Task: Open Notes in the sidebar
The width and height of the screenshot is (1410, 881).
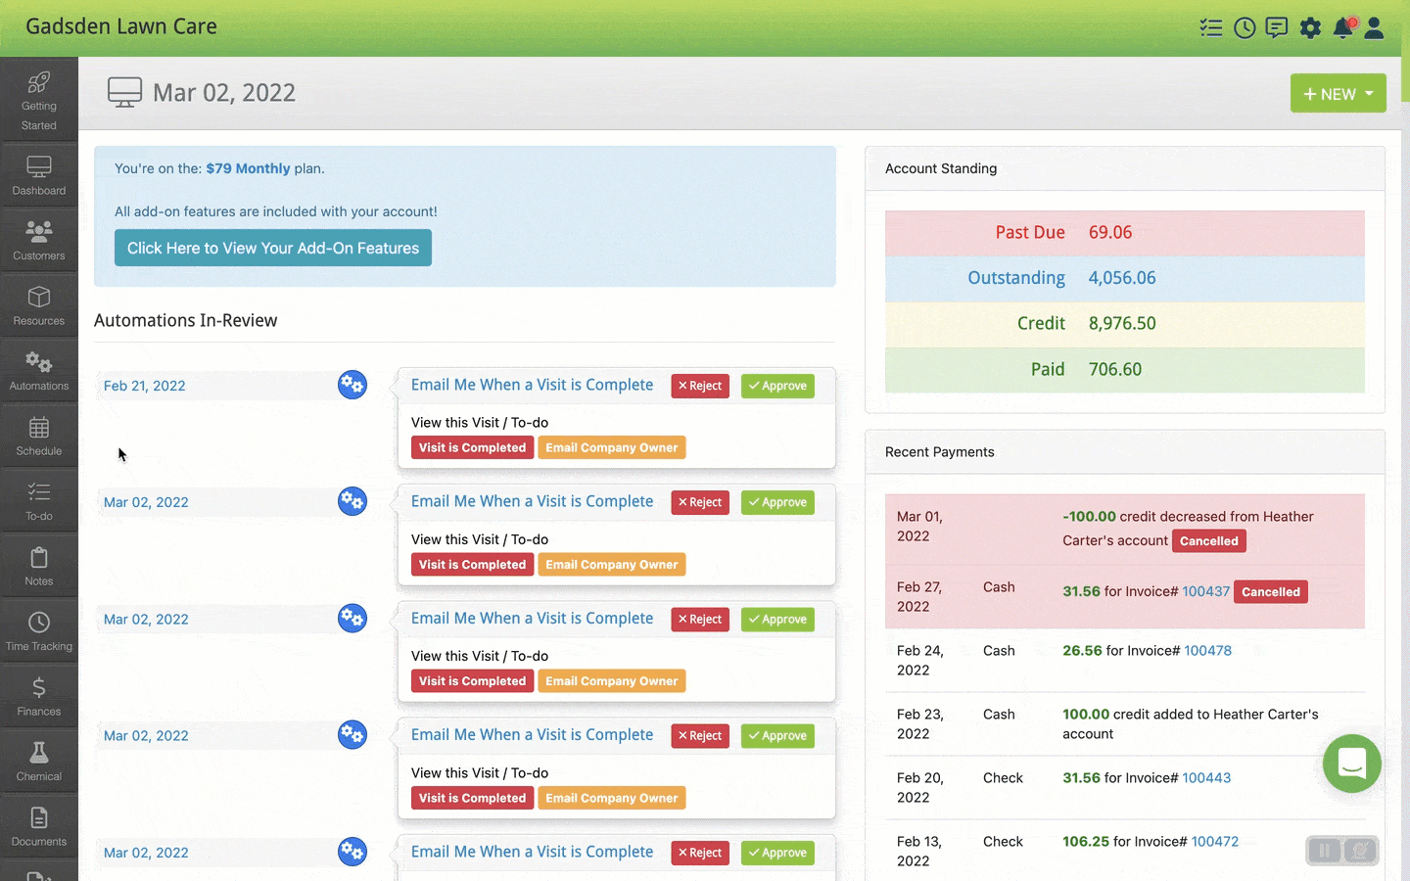Action: point(39,567)
